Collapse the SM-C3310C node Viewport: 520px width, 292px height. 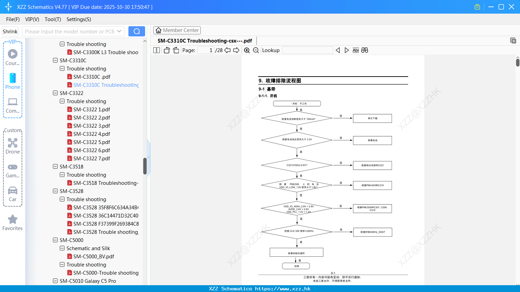point(55,60)
